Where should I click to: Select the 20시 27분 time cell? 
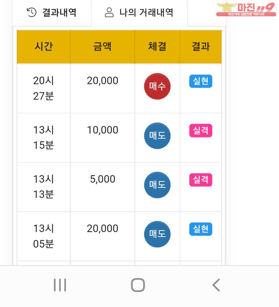(44, 88)
